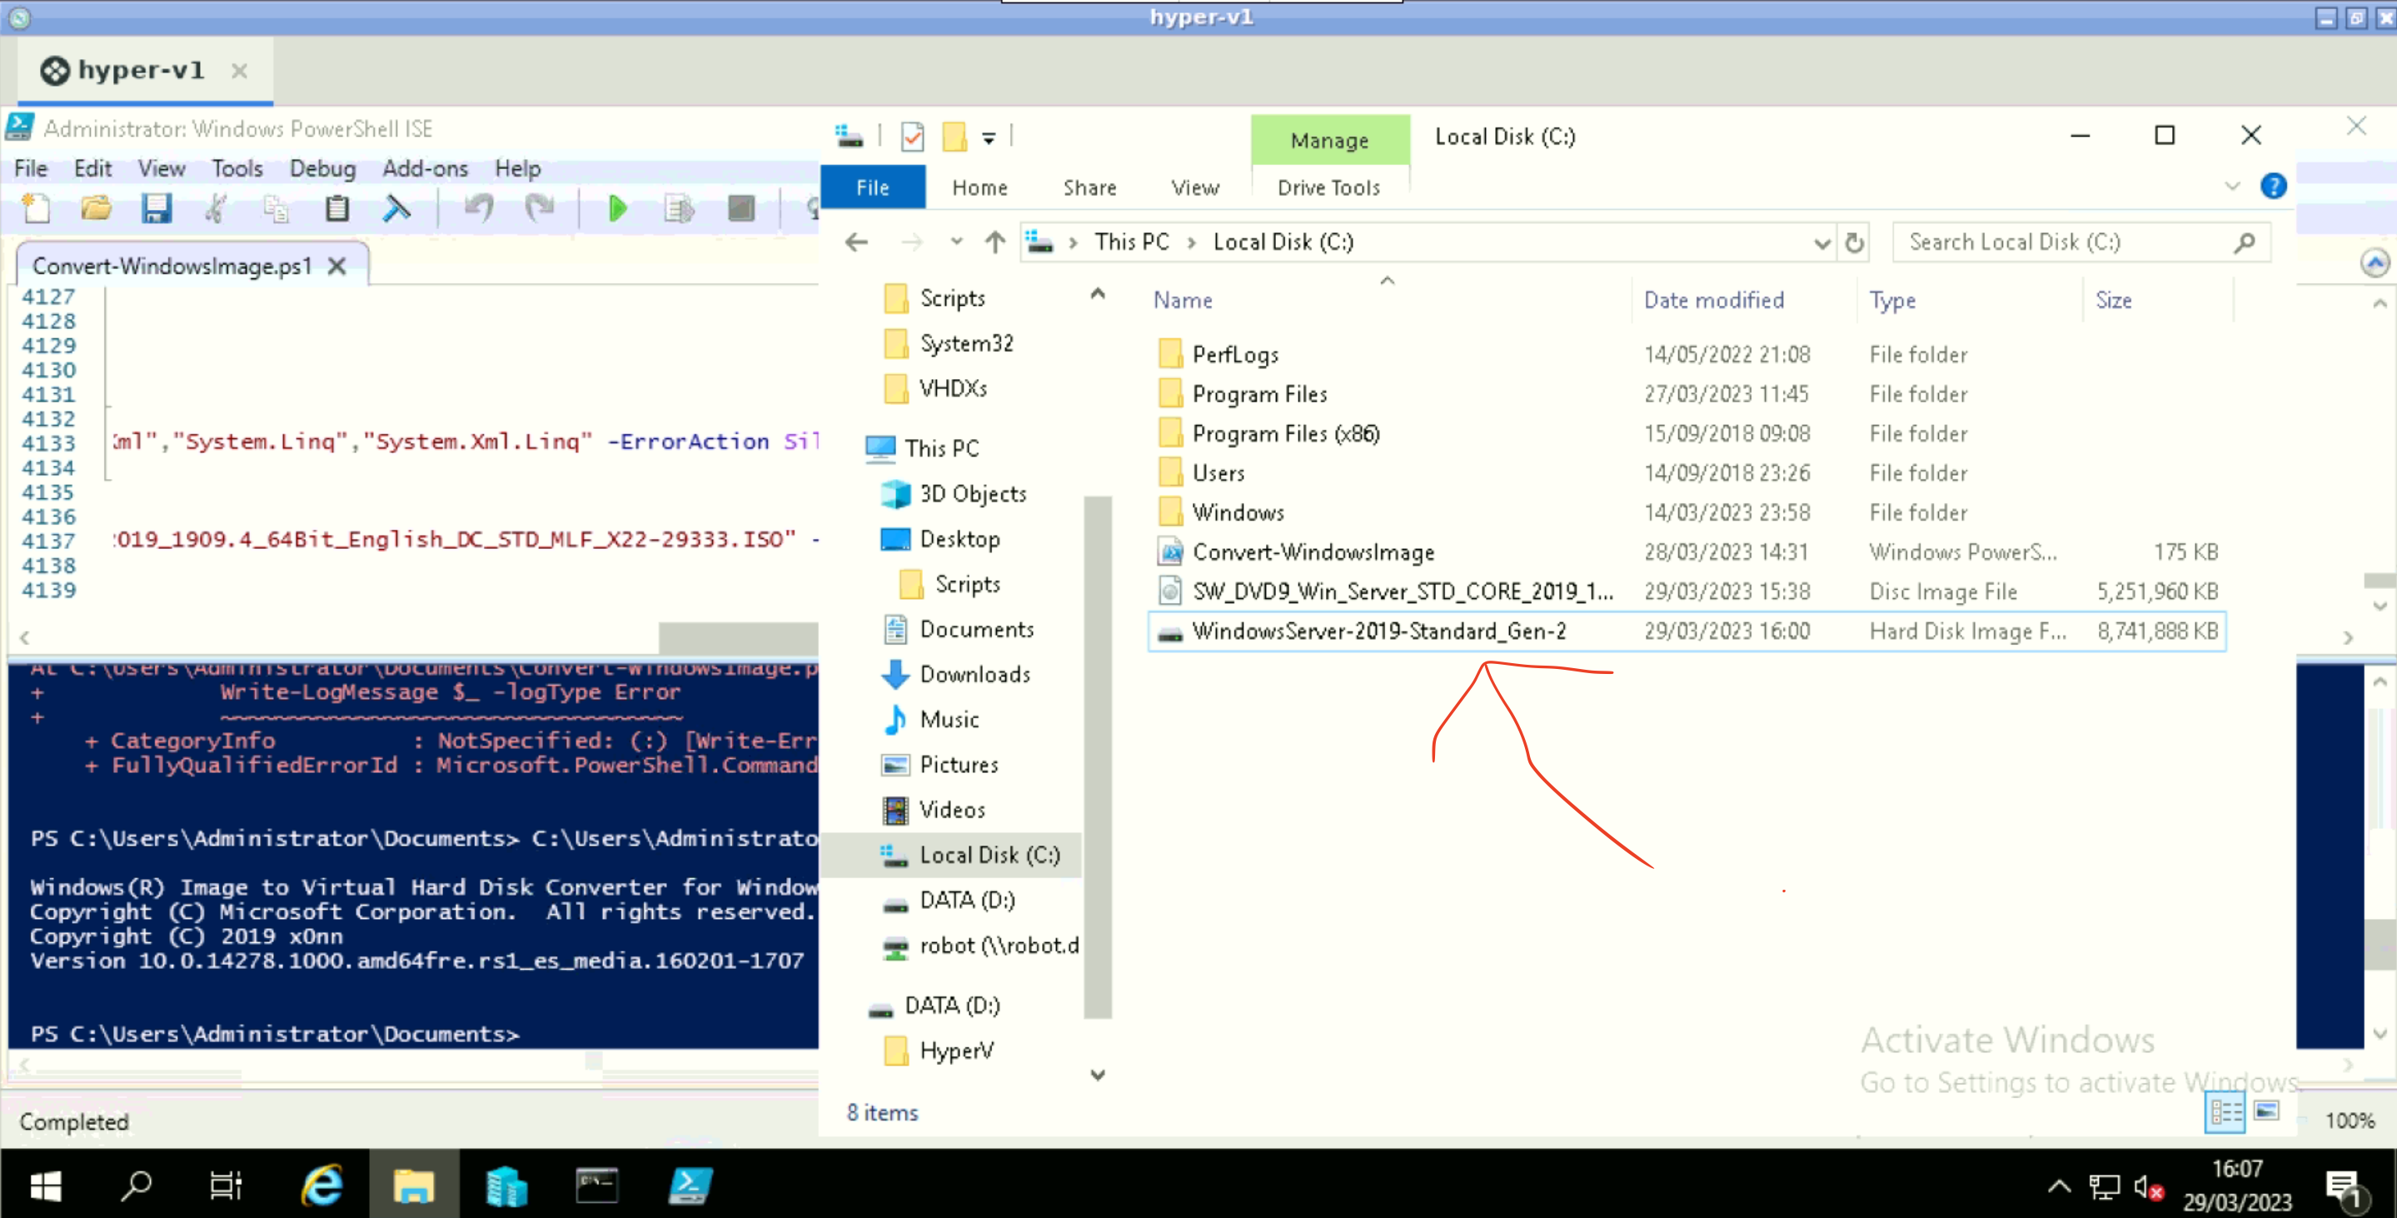
Task: Click the Stop Operation square icon
Action: [x=740, y=208]
